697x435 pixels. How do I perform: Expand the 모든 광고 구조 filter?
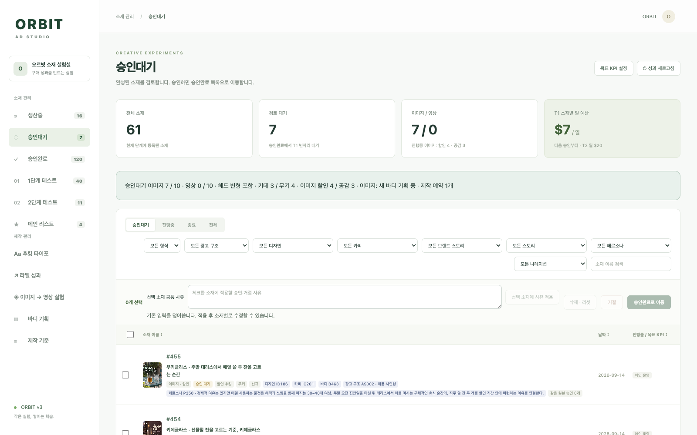pyautogui.click(x=217, y=246)
